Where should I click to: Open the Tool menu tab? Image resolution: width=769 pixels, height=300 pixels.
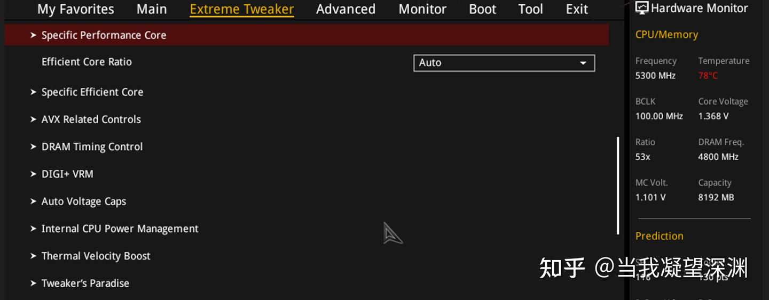tap(531, 9)
